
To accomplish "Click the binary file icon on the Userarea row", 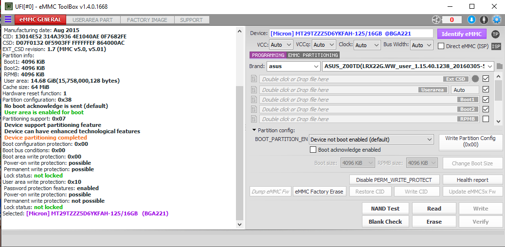I will pos(254,90).
